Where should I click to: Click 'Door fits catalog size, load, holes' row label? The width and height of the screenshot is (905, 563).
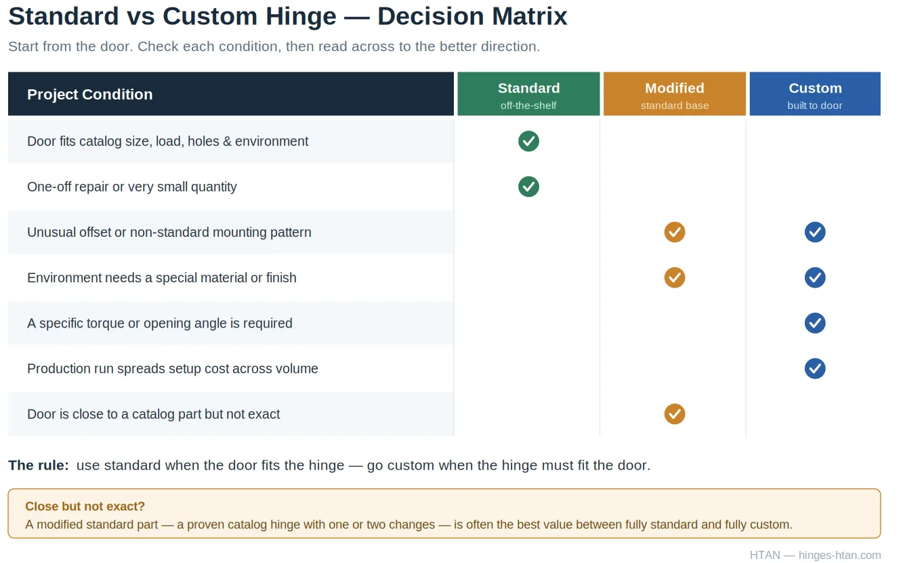click(x=168, y=141)
